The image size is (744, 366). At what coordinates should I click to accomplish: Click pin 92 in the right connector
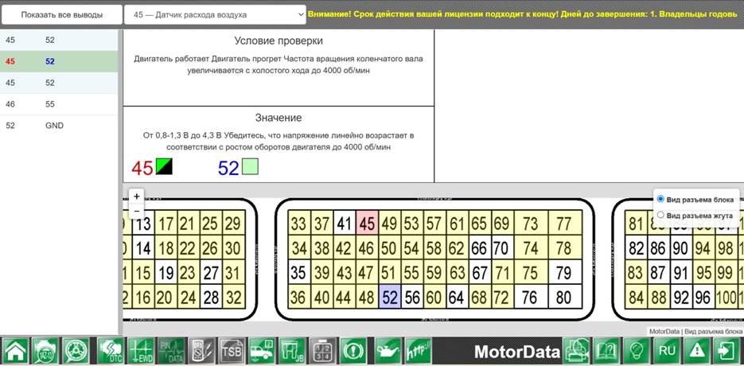tap(680, 297)
